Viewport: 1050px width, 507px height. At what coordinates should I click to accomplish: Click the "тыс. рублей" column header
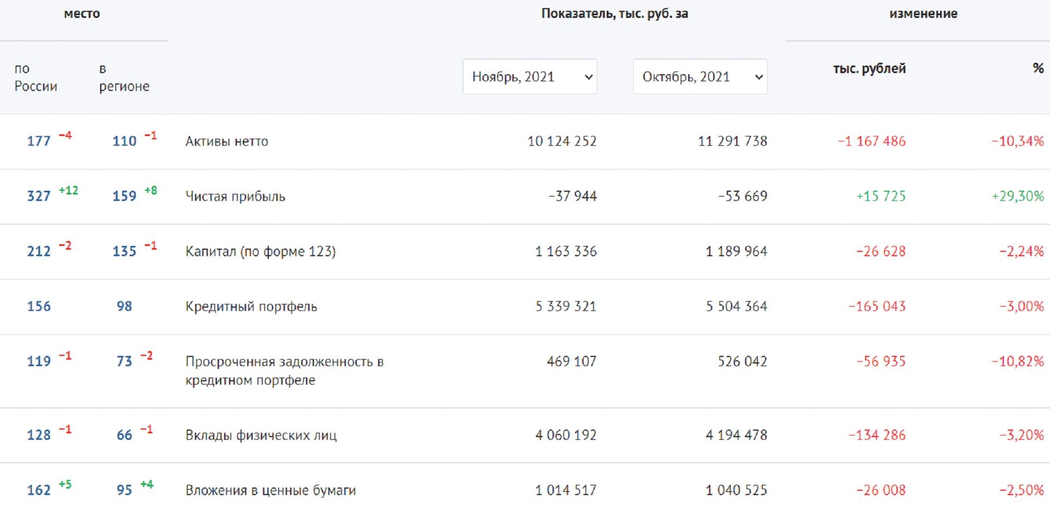pyautogui.click(x=869, y=69)
